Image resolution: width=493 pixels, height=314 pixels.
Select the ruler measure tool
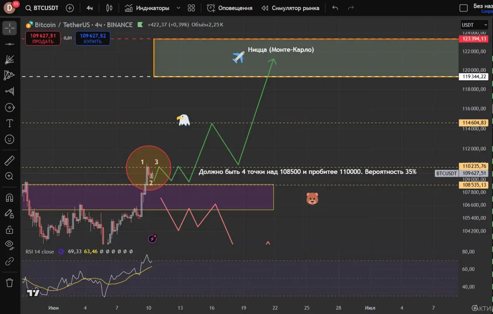tap(10, 160)
